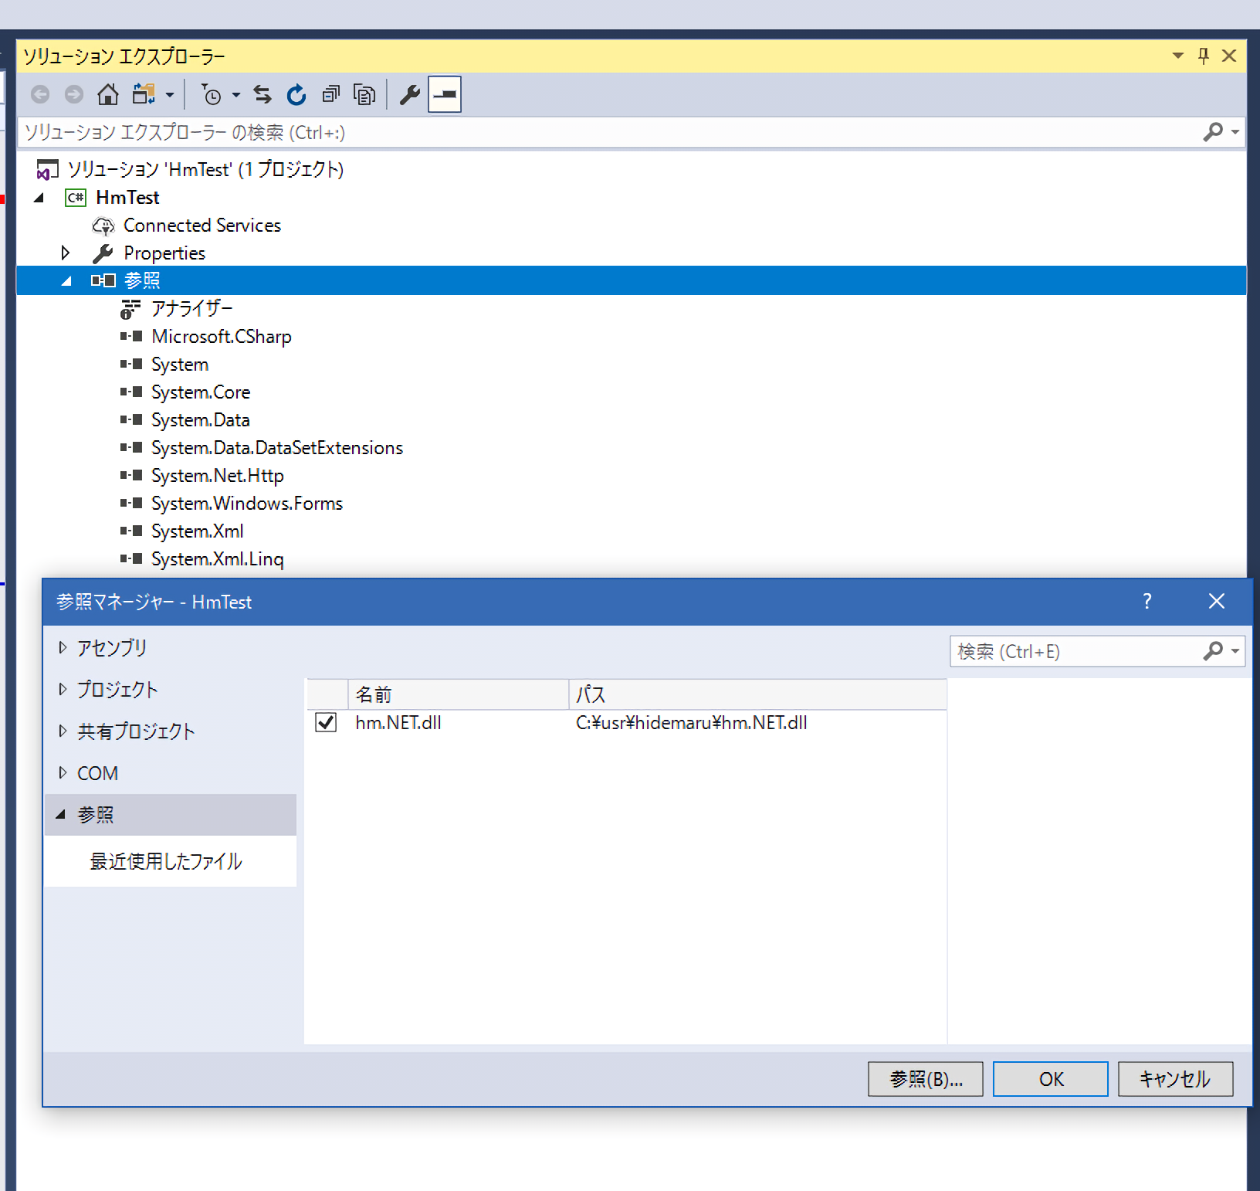Click the Home icon in Solution Explorer toolbar
The width and height of the screenshot is (1260, 1191).
tap(108, 94)
